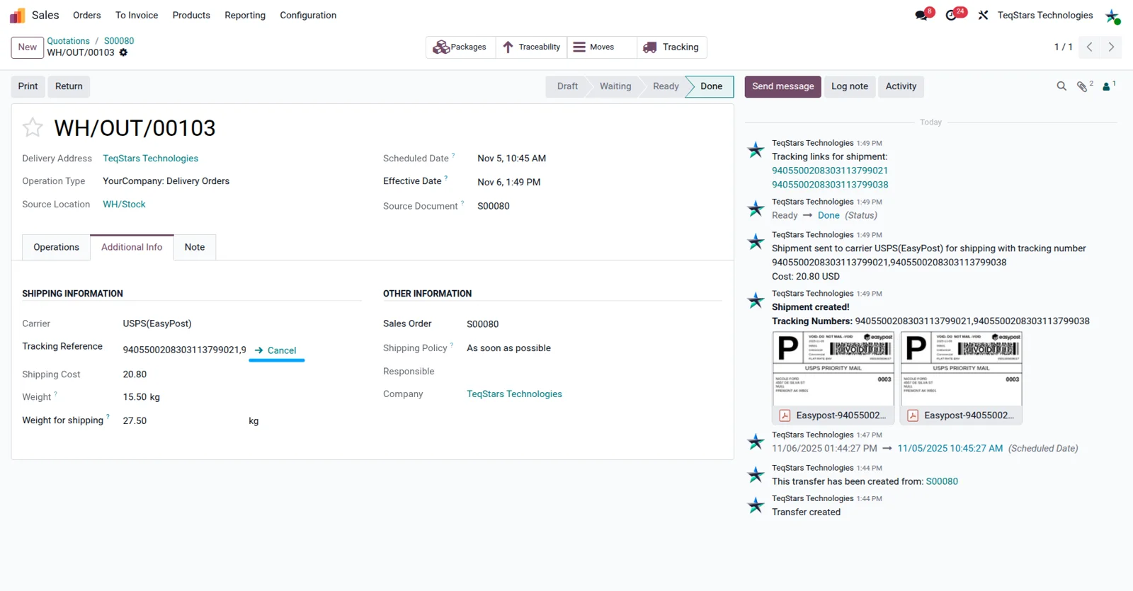Click the Return button
The height and width of the screenshot is (591, 1133).
click(x=69, y=86)
